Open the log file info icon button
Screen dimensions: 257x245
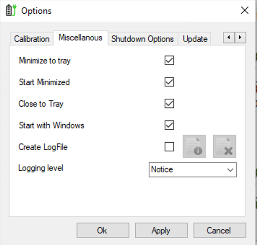[194, 146]
